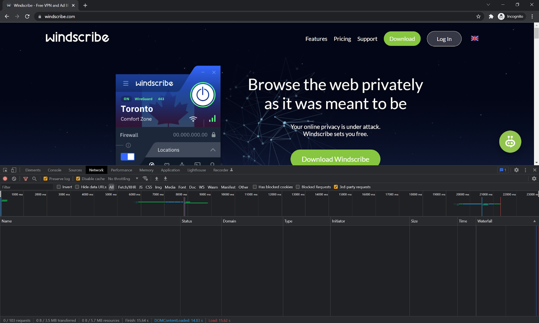Check the Has blocked cookies checkbox
539x323 pixels.
255,187
